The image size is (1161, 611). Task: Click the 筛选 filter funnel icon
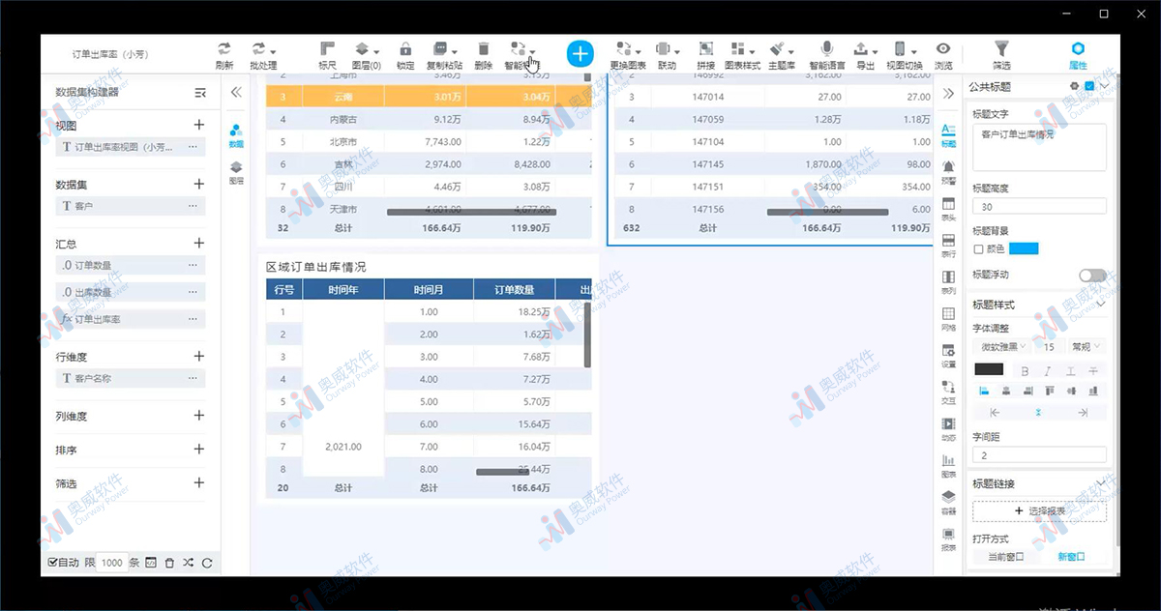pos(1001,48)
